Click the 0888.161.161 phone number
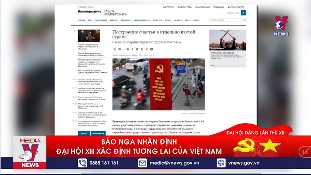 tap(104, 163)
